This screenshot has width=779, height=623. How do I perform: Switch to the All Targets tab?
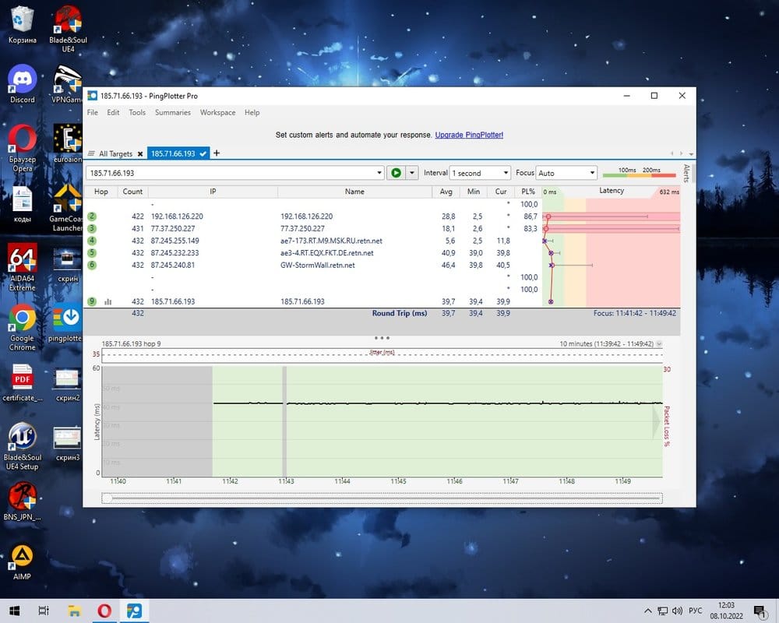click(x=115, y=154)
